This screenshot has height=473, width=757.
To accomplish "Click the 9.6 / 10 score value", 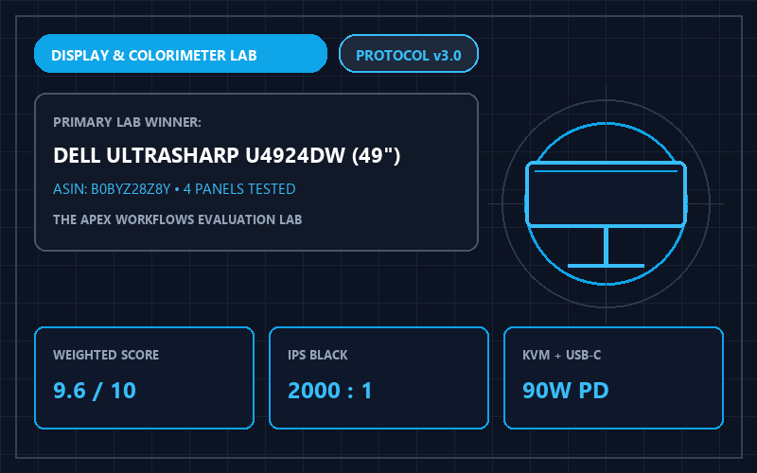I will 95,391.
